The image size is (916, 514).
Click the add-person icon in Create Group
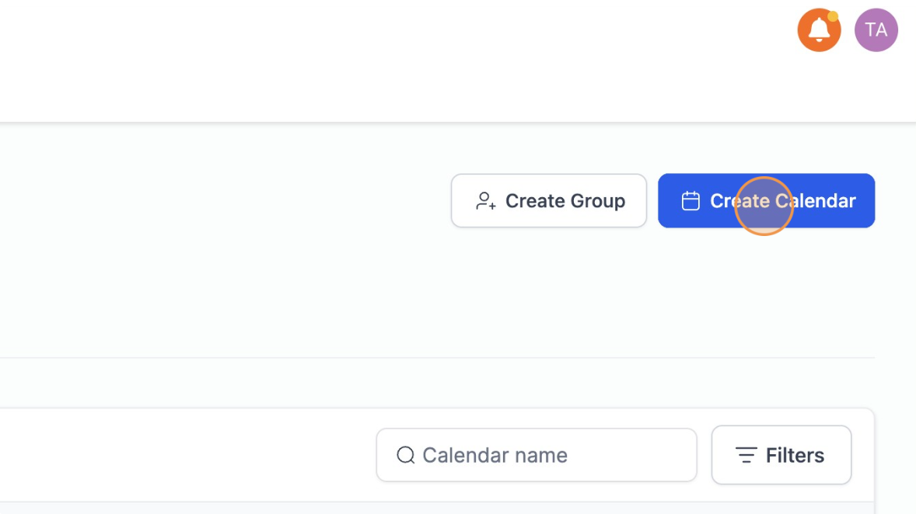[486, 201]
